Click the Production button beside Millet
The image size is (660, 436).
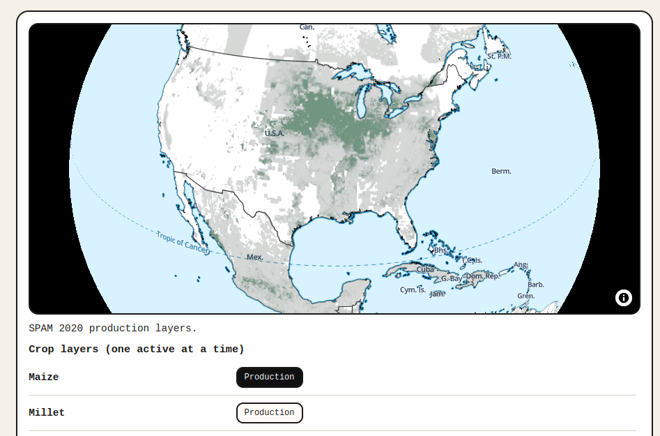tap(269, 412)
